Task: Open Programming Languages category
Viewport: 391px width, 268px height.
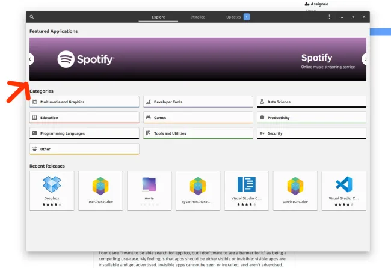Action: coord(84,133)
